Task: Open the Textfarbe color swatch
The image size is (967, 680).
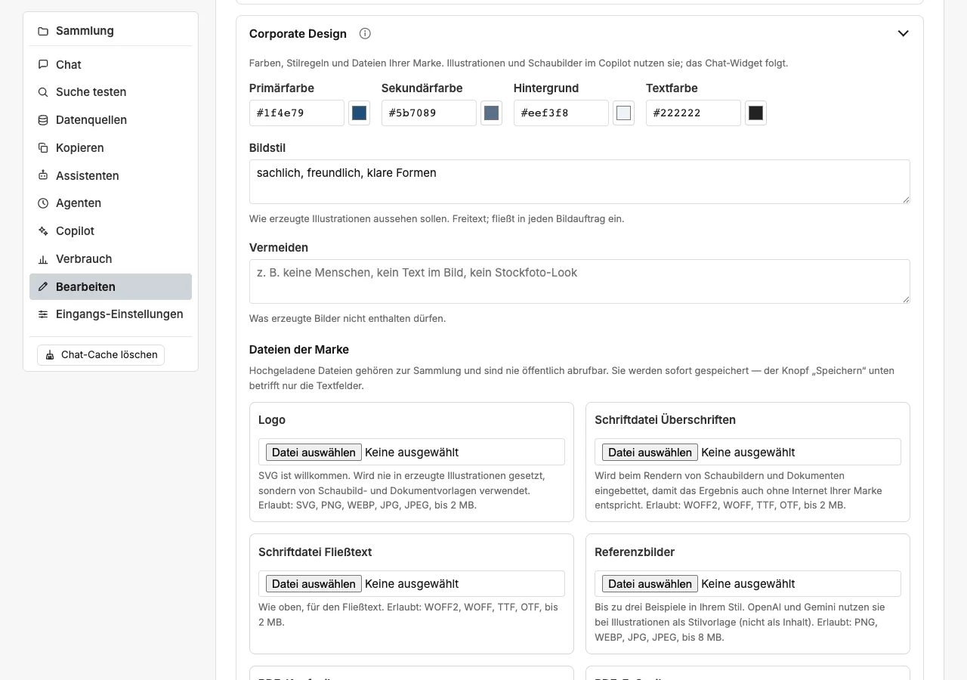Action: (755, 113)
